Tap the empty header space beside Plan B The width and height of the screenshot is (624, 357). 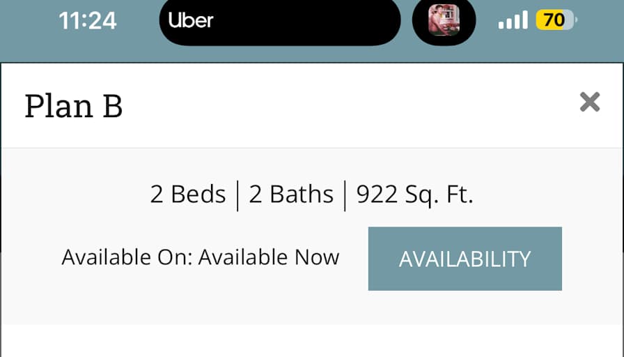click(350, 106)
